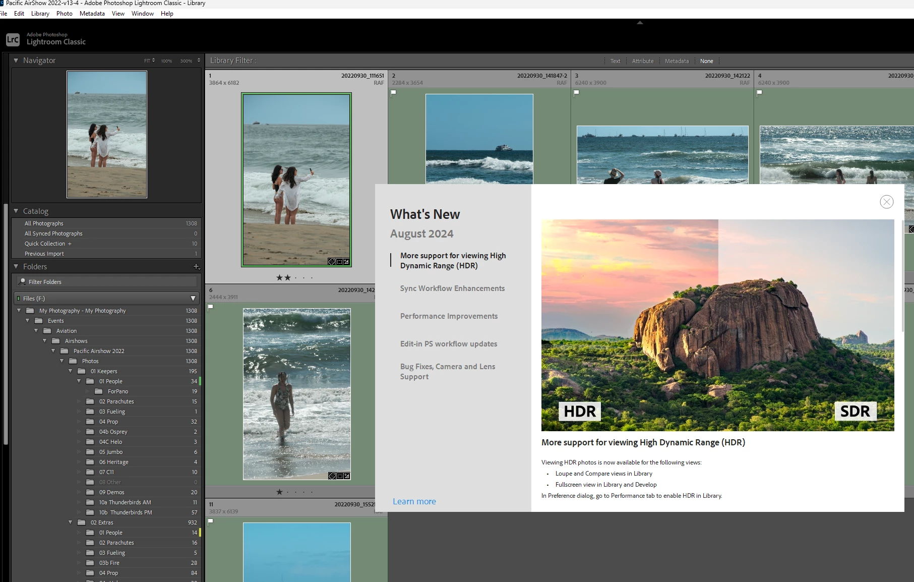Click the crop badge on photo 1 thumbnail

(x=339, y=262)
